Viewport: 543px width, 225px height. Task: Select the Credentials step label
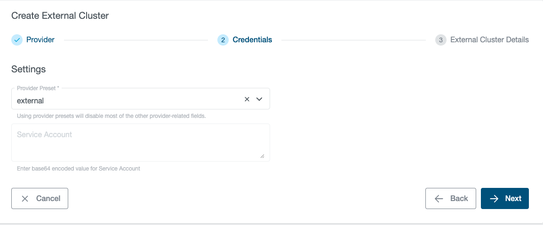(252, 40)
